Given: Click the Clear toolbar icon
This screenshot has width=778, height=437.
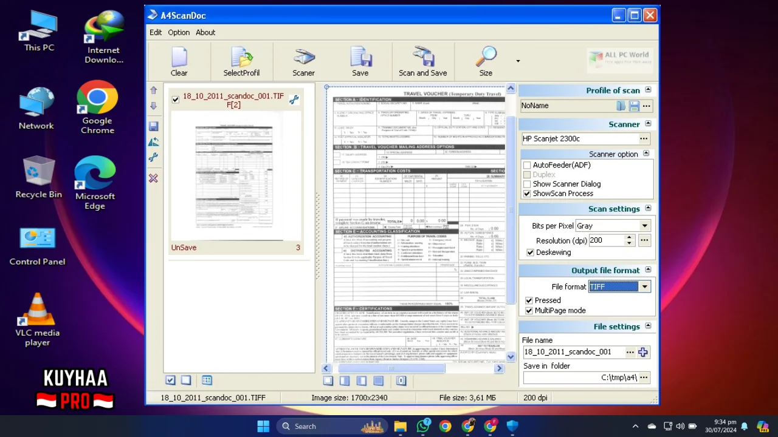Looking at the screenshot, I should (179, 61).
